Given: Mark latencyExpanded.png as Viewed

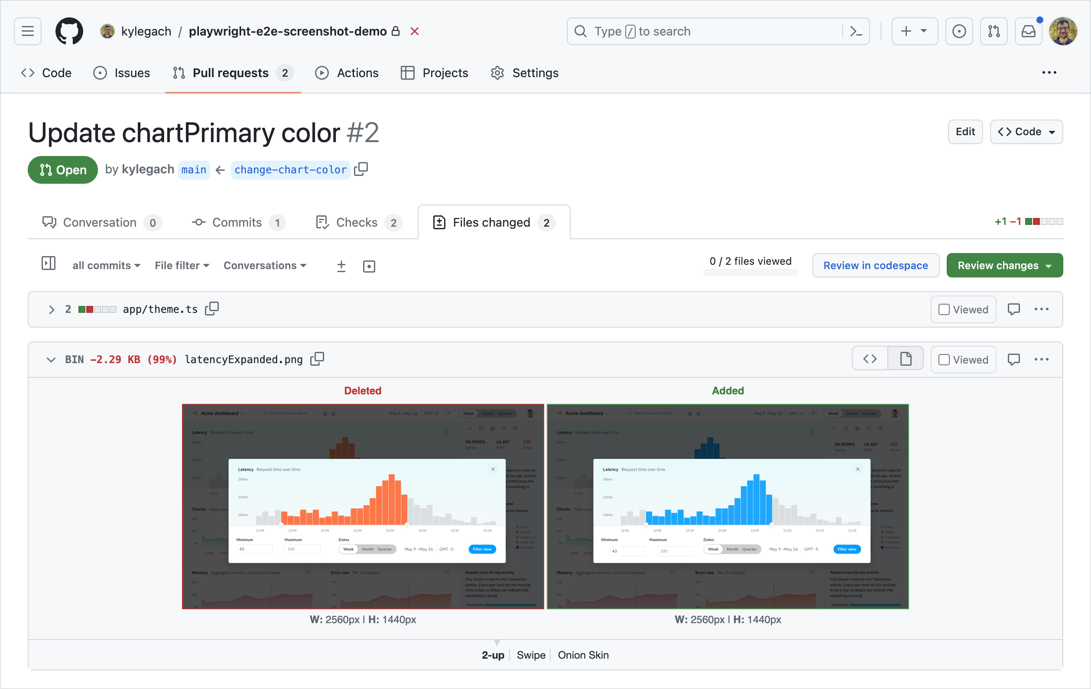Looking at the screenshot, I should pyautogui.click(x=944, y=360).
